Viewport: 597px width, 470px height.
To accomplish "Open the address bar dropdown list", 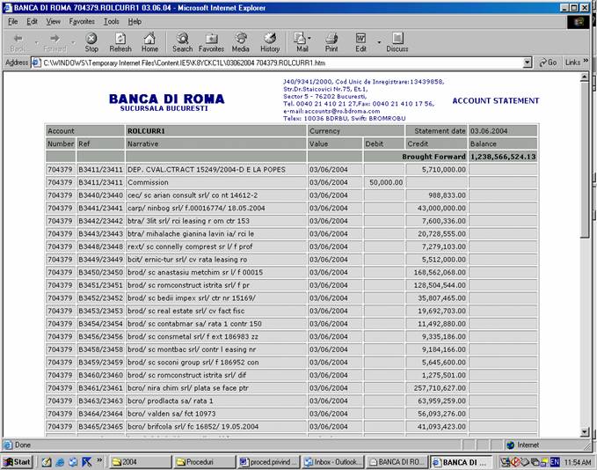I will 528,62.
